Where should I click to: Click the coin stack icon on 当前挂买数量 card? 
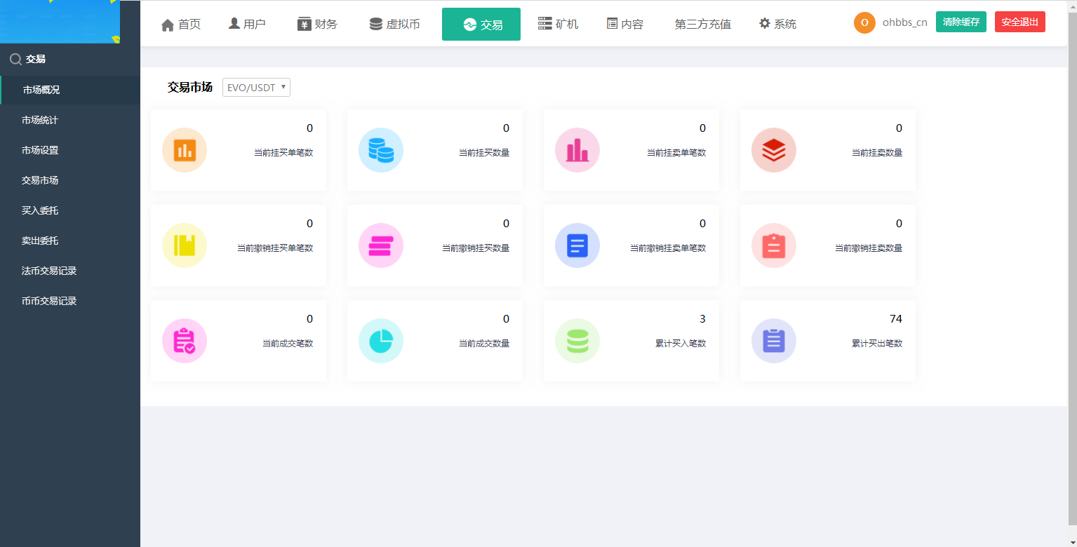[x=380, y=149]
